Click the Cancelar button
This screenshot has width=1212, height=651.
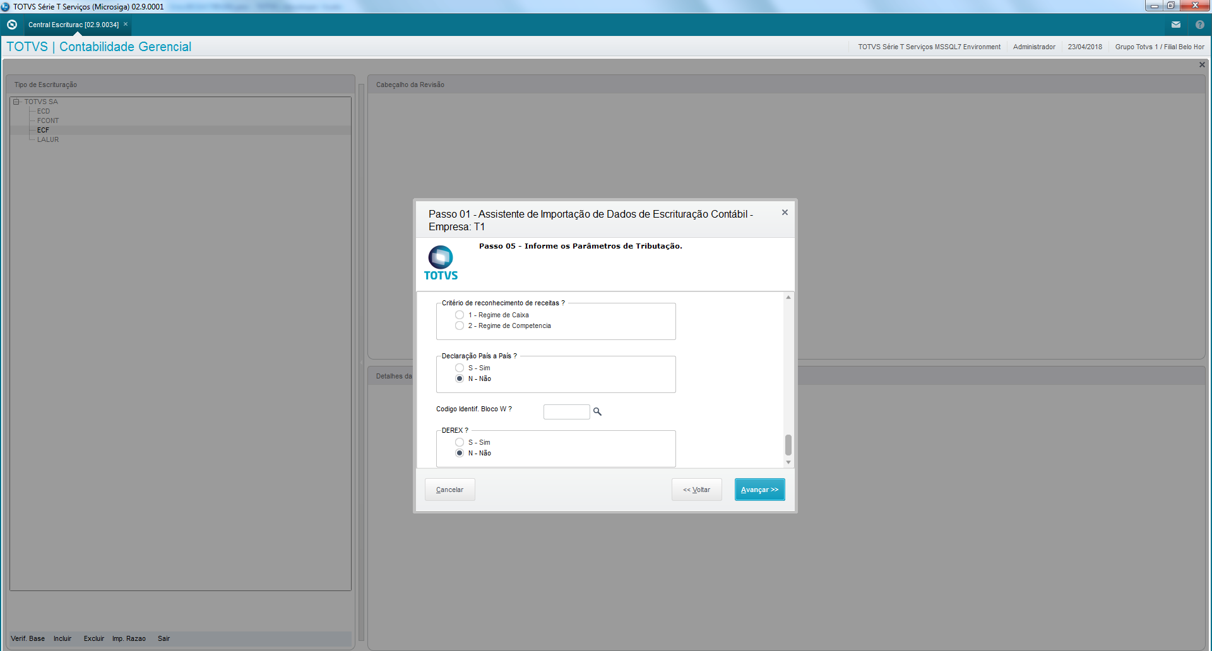click(x=449, y=490)
